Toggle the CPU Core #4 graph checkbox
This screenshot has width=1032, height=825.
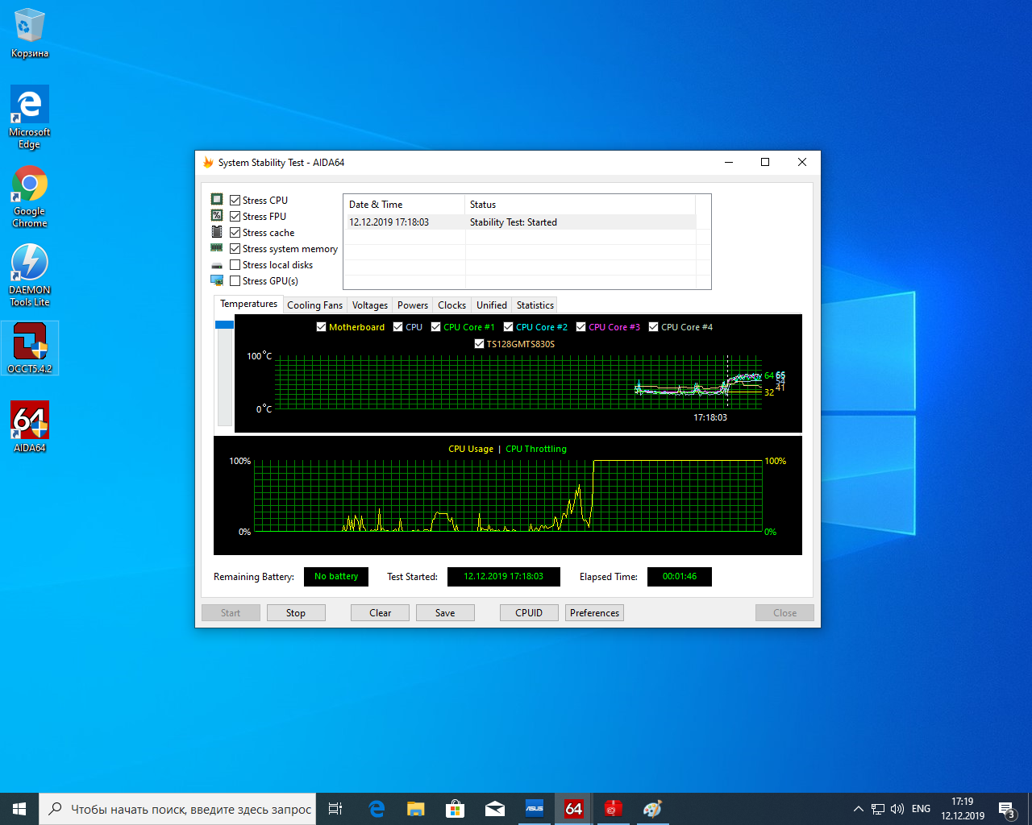(x=654, y=327)
